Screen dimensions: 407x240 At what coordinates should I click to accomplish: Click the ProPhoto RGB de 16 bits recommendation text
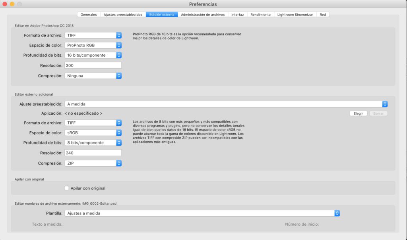(187, 36)
